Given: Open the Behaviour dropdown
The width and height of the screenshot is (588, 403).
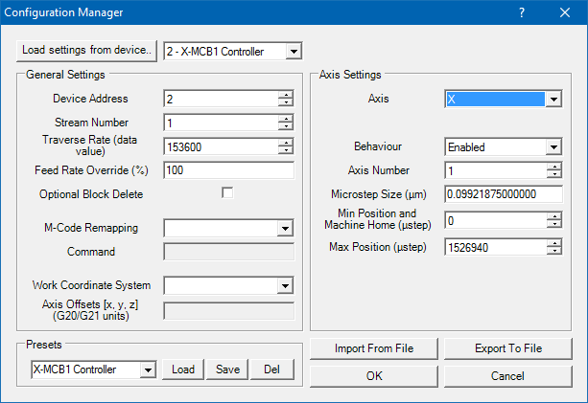Looking at the screenshot, I should [x=553, y=147].
